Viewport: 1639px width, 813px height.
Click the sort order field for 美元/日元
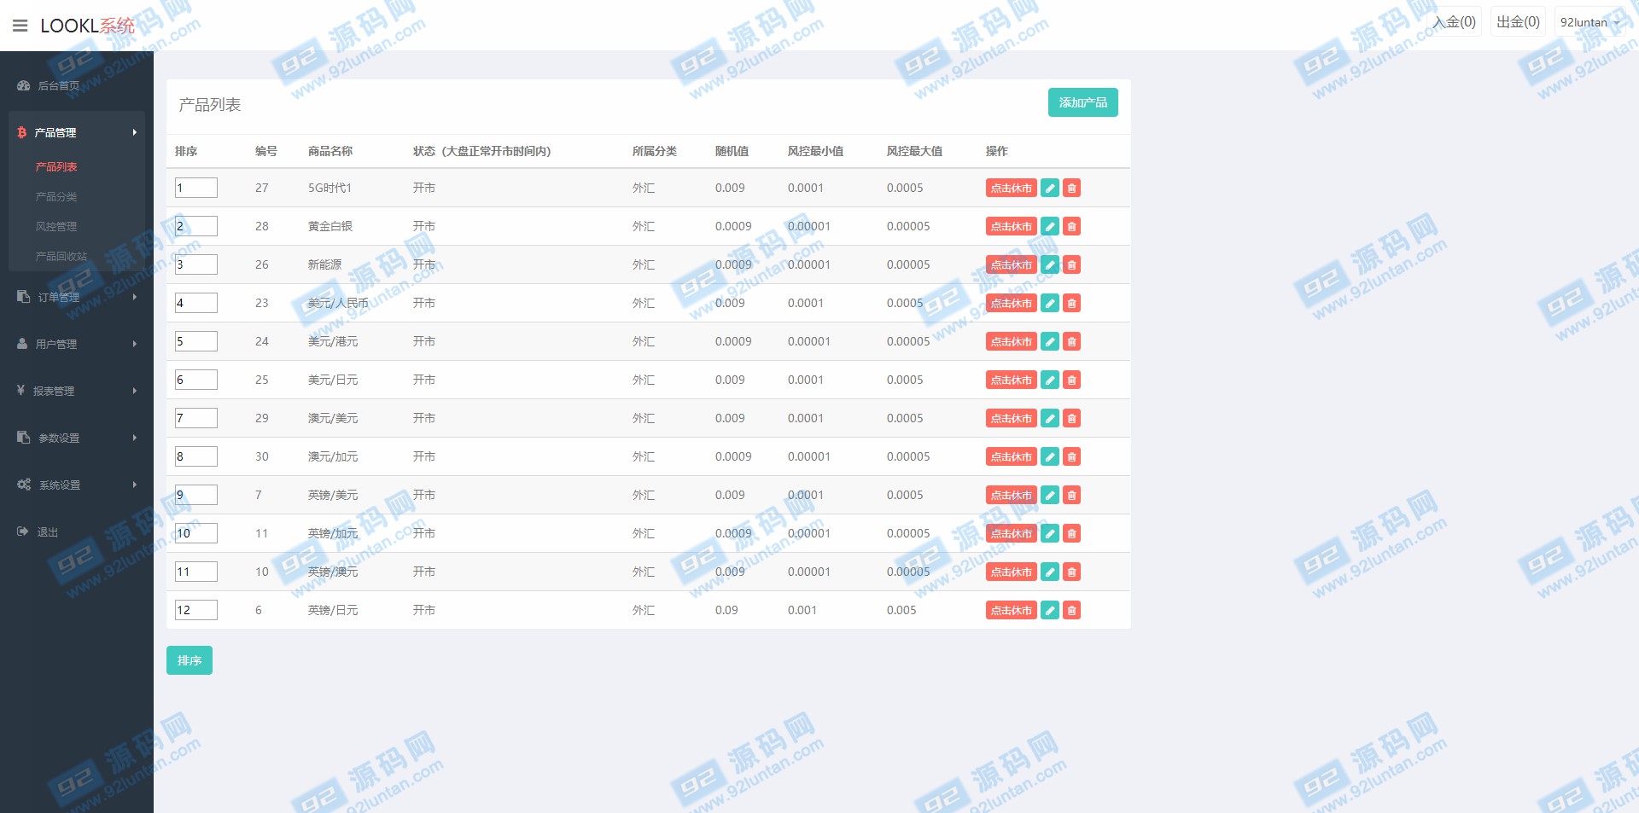196,380
